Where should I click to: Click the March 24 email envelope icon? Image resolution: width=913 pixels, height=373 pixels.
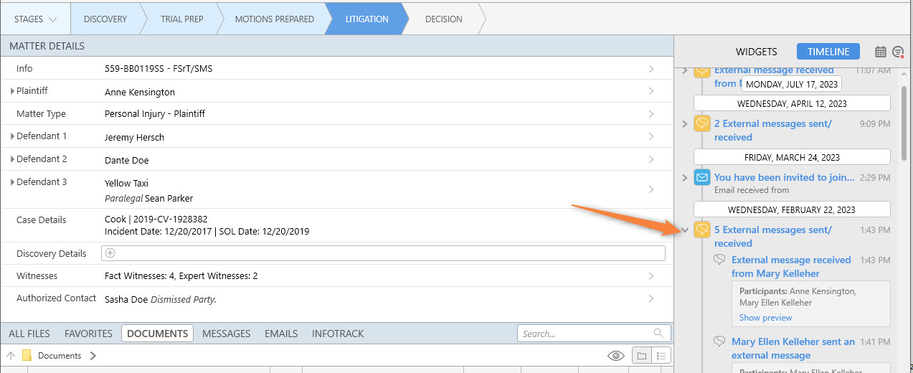pyautogui.click(x=702, y=177)
